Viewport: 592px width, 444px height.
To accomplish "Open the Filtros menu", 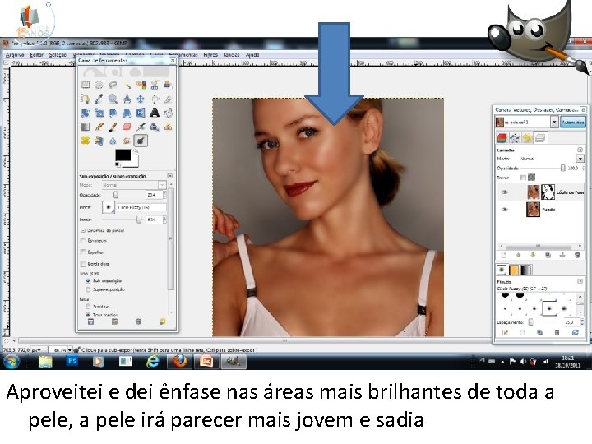I will pos(210,55).
